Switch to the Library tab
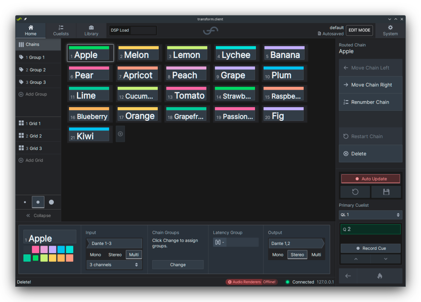This screenshot has height=302, width=421. click(91, 30)
